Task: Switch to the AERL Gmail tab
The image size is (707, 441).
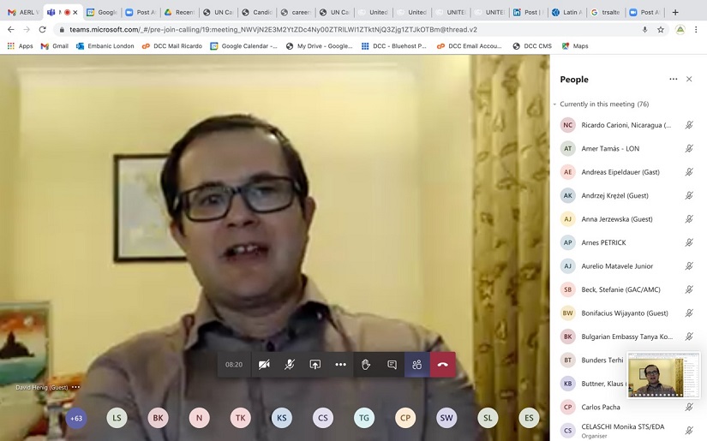Action: pyautogui.click(x=24, y=12)
